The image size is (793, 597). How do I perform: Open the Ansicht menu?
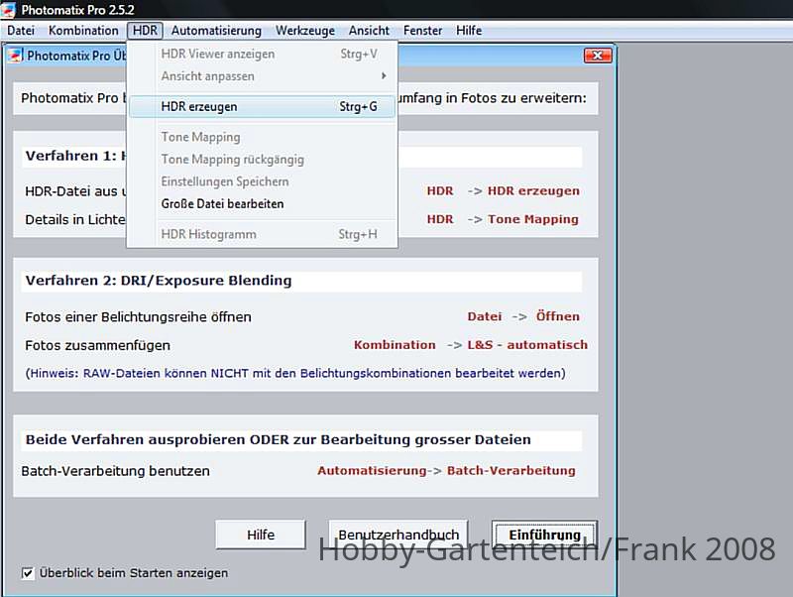tap(369, 31)
